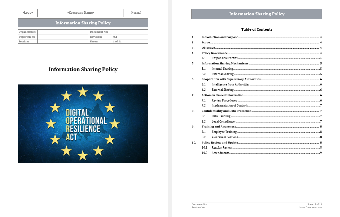Open TOC entry Introduction and Purpose
340x217 pixels.
[220, 37]
